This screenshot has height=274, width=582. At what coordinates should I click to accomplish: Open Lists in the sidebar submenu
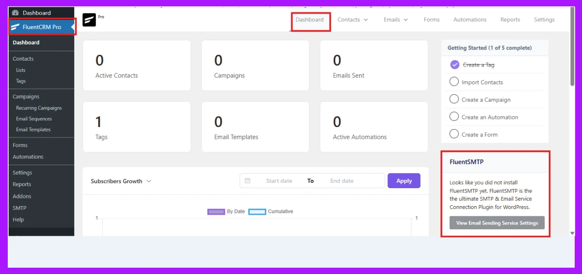[21, 70]
